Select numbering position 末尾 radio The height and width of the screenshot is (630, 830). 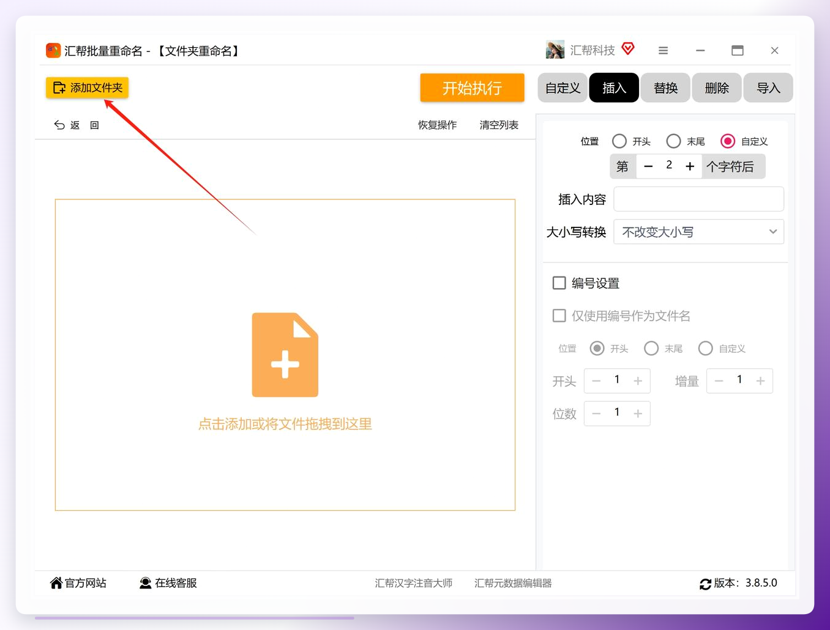(x=651, y=348)
